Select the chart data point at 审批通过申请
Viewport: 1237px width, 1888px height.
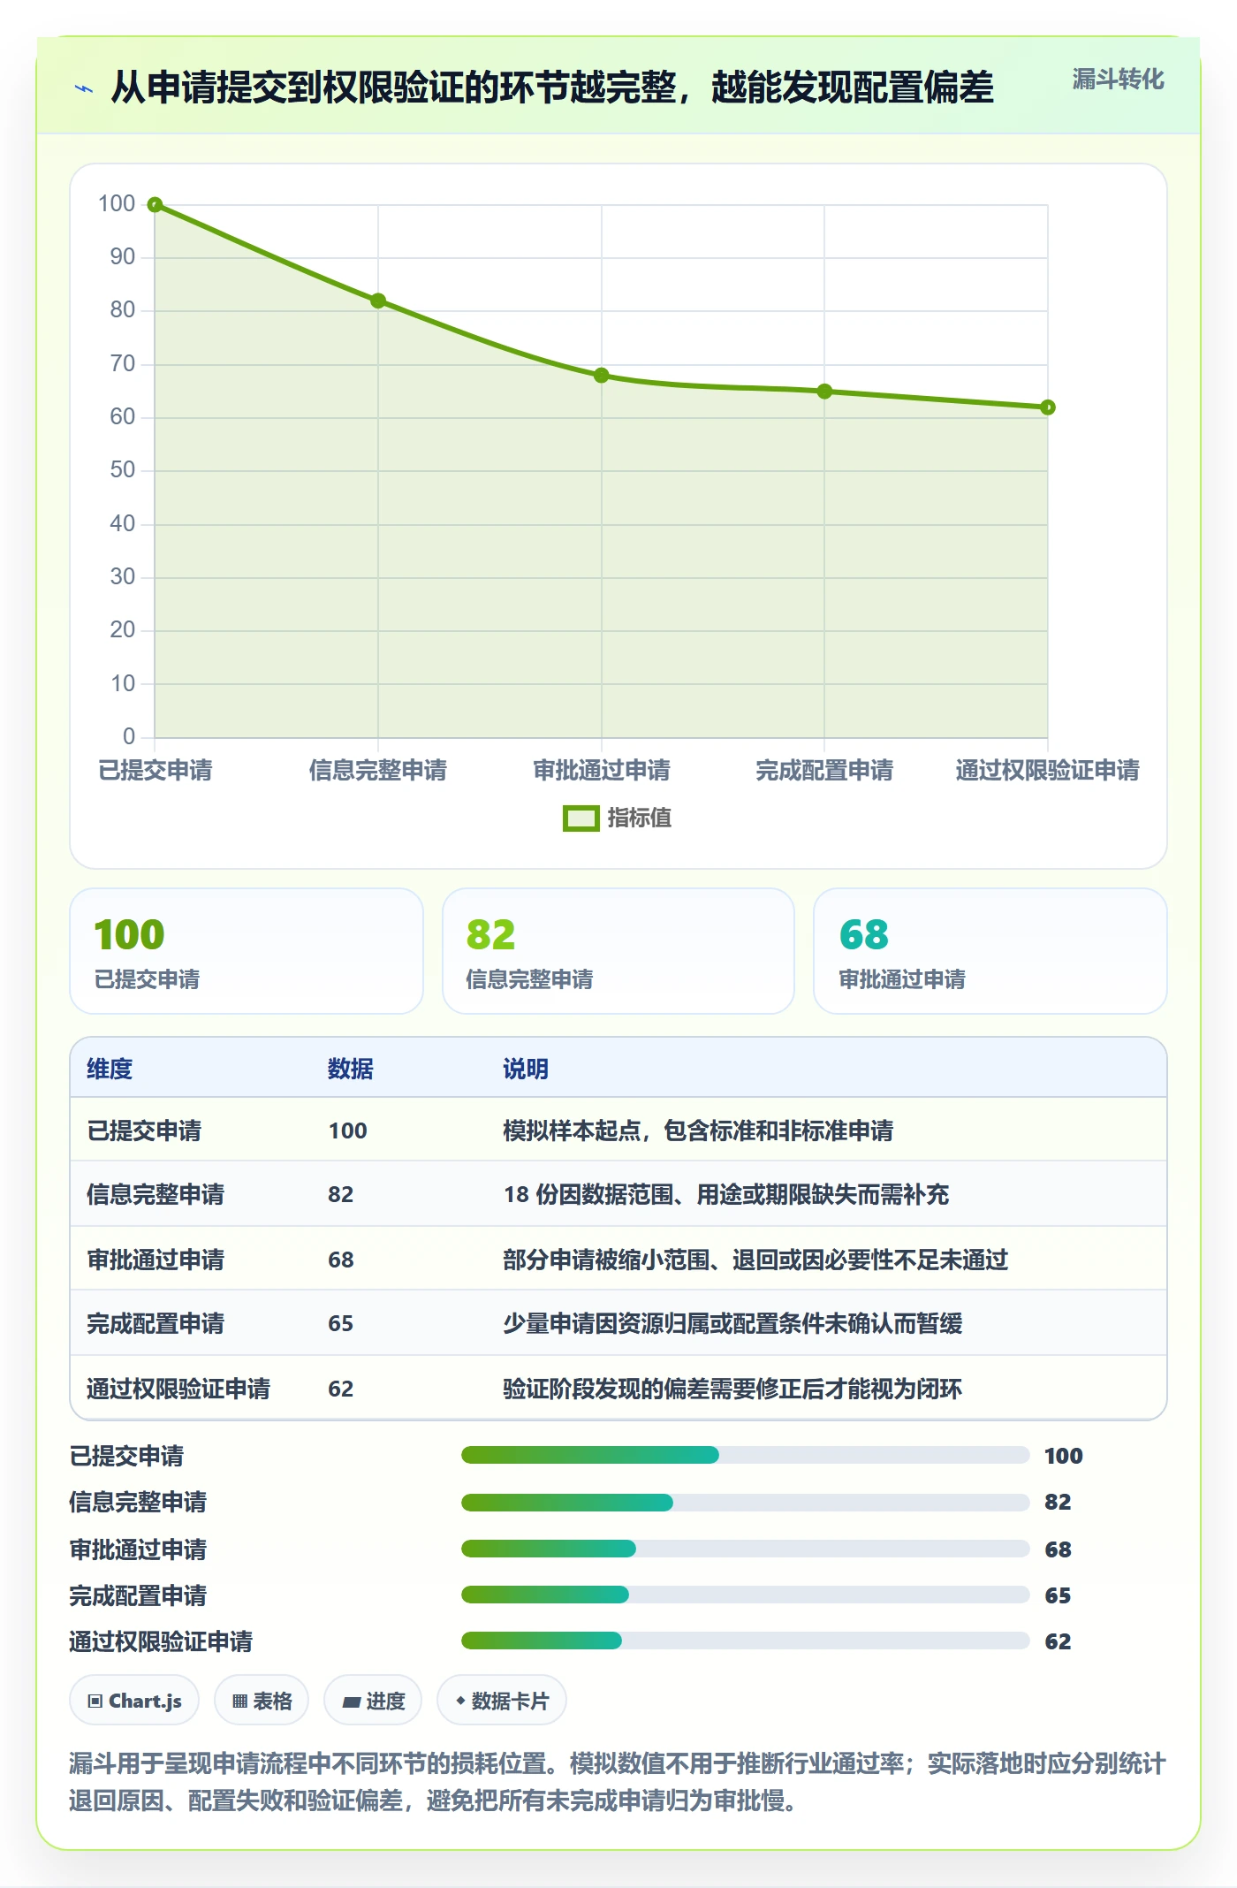pyautogui.click(x=602, y=376)
